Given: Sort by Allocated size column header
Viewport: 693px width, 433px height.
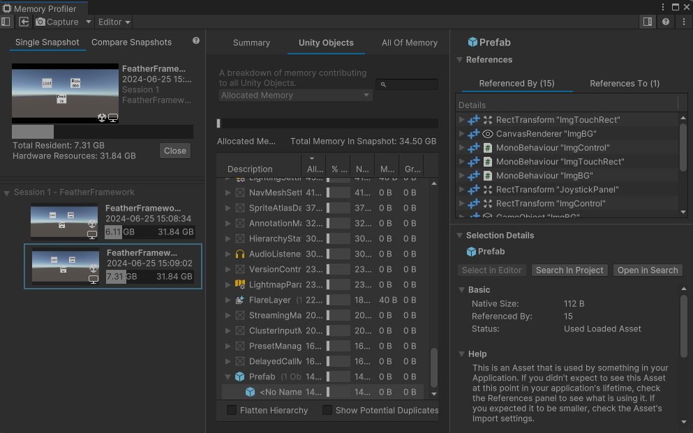Looking at the screenshot, I should 314,169.
